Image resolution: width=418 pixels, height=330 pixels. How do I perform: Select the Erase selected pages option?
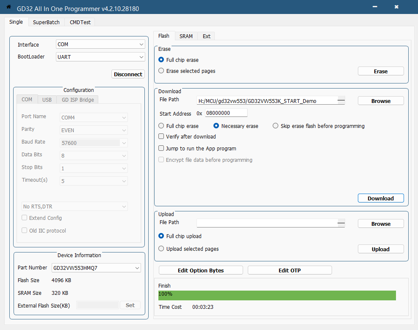161,71
